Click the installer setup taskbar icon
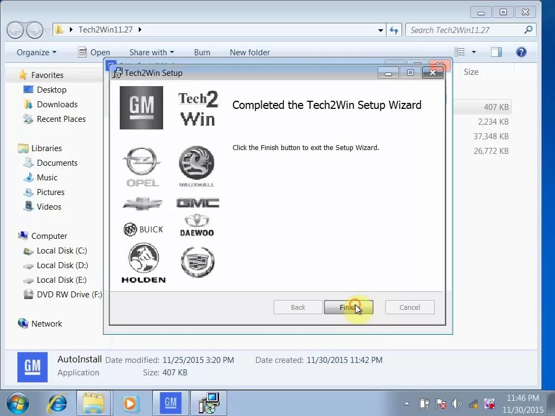Image resolution: width=555 pixels, height=416 pixels. pyautogui.click(x=209, y=403)
